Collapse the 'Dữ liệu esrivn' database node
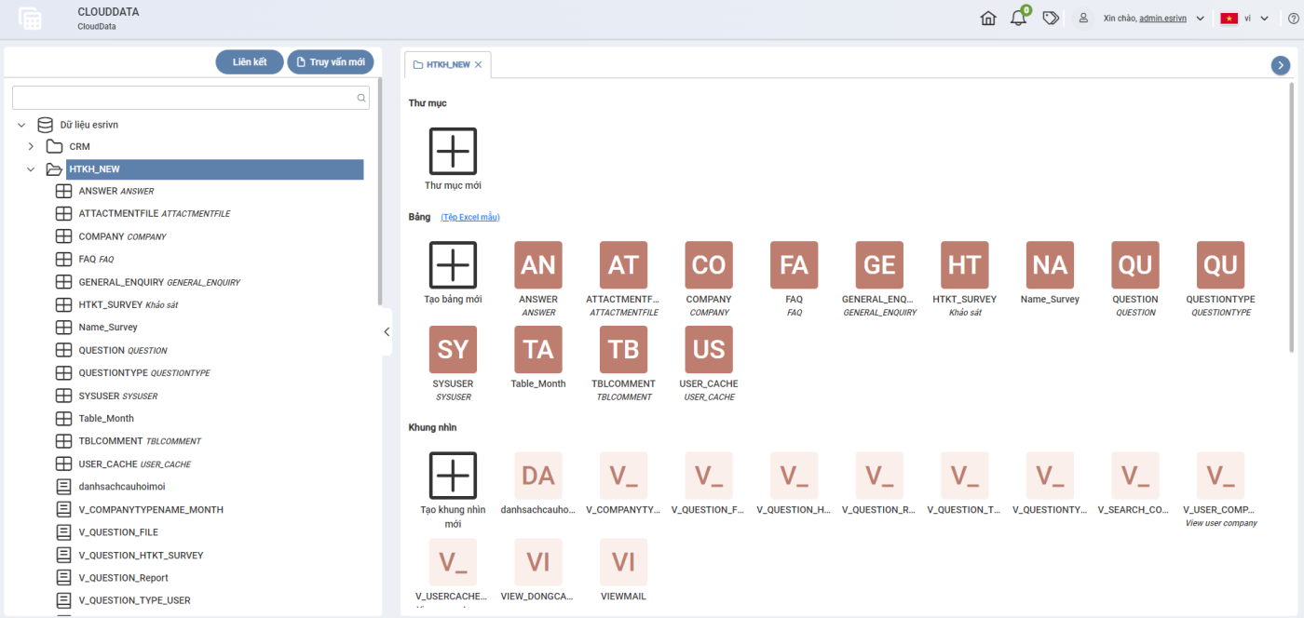The image size is (1304, 618). click(x=21, y=125)
